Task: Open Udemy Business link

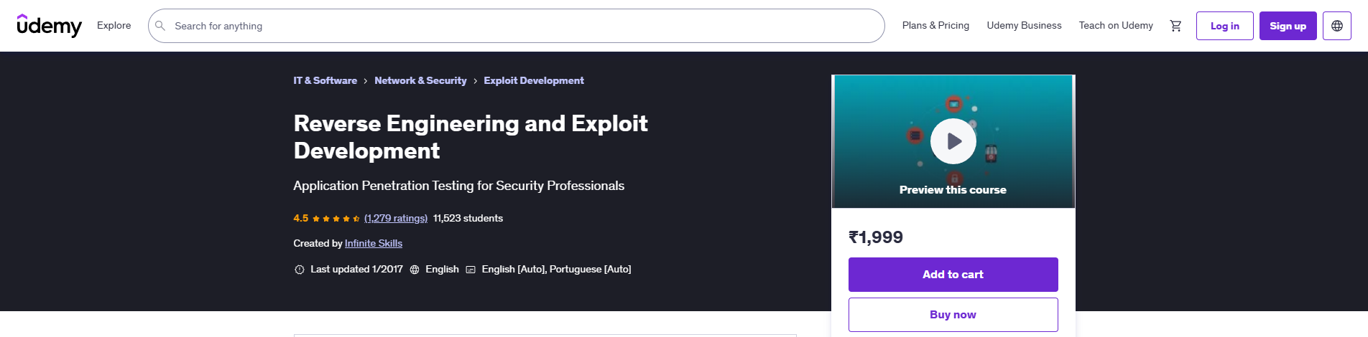Action: point(1024,25)
